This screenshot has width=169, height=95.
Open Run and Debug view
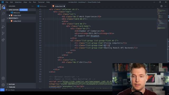click(x=3, y=27)
